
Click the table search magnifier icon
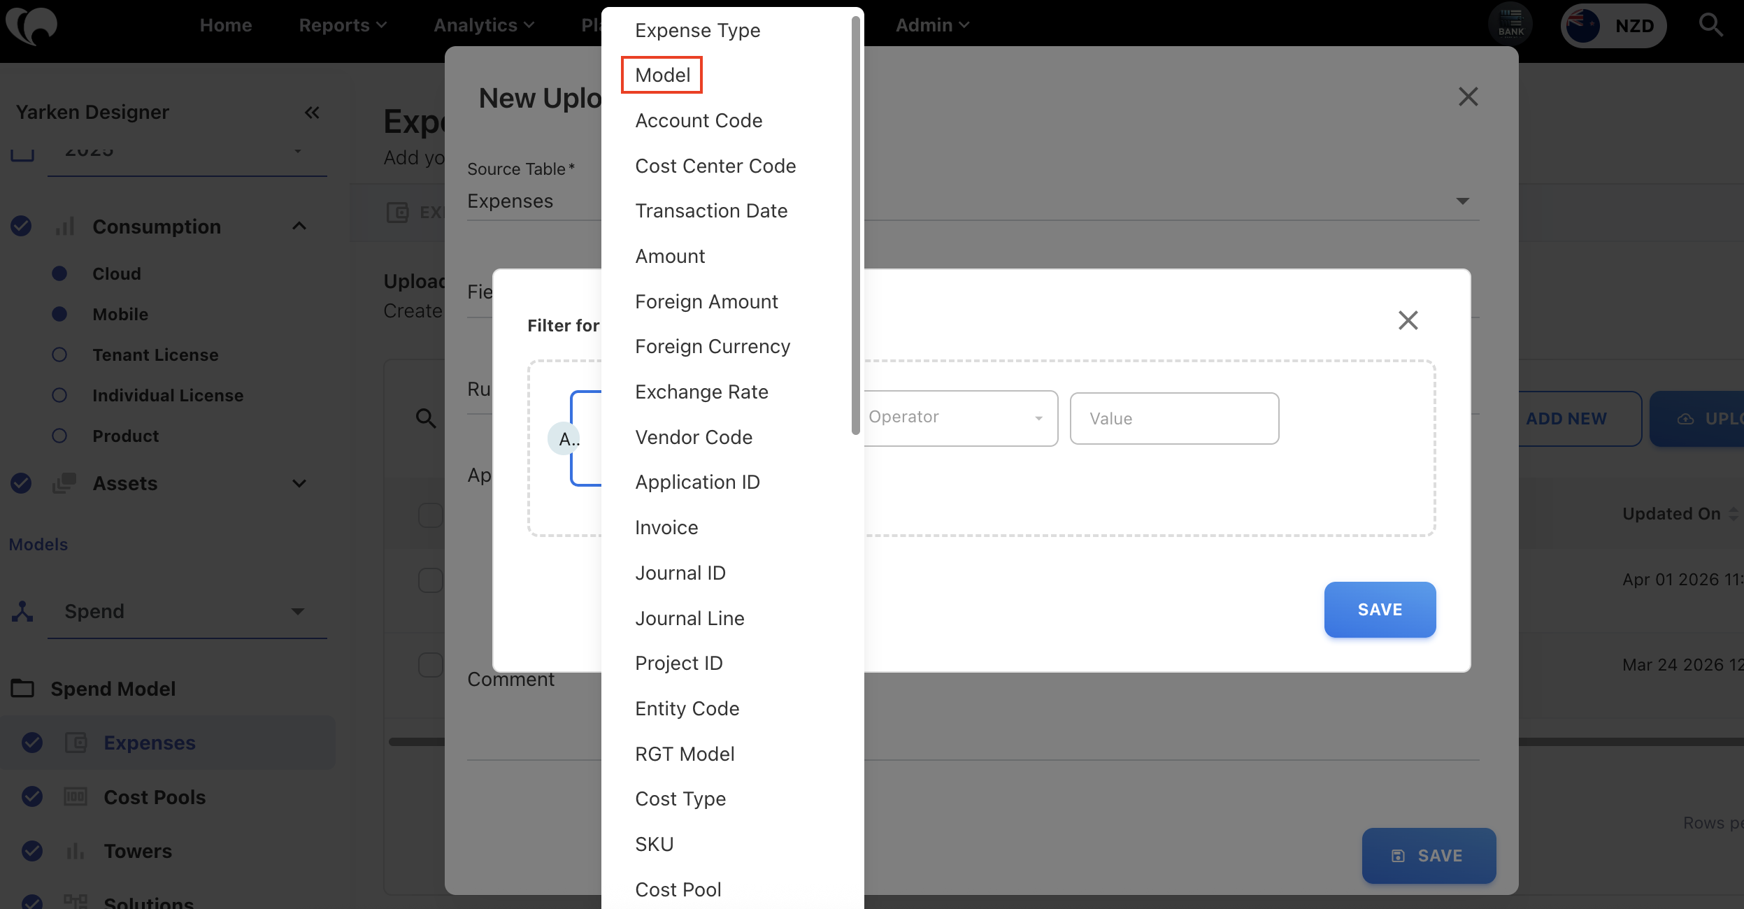click(x=426, y=418)
